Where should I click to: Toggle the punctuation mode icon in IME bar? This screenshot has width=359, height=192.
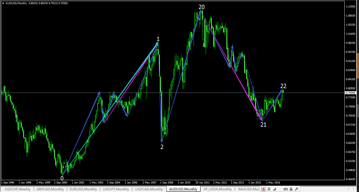[280, 189]
